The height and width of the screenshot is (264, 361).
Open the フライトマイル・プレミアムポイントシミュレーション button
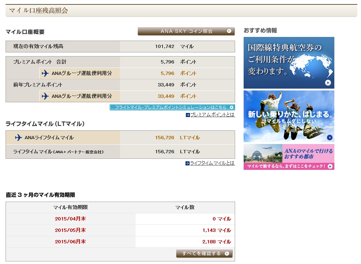(x=172, y=107)
